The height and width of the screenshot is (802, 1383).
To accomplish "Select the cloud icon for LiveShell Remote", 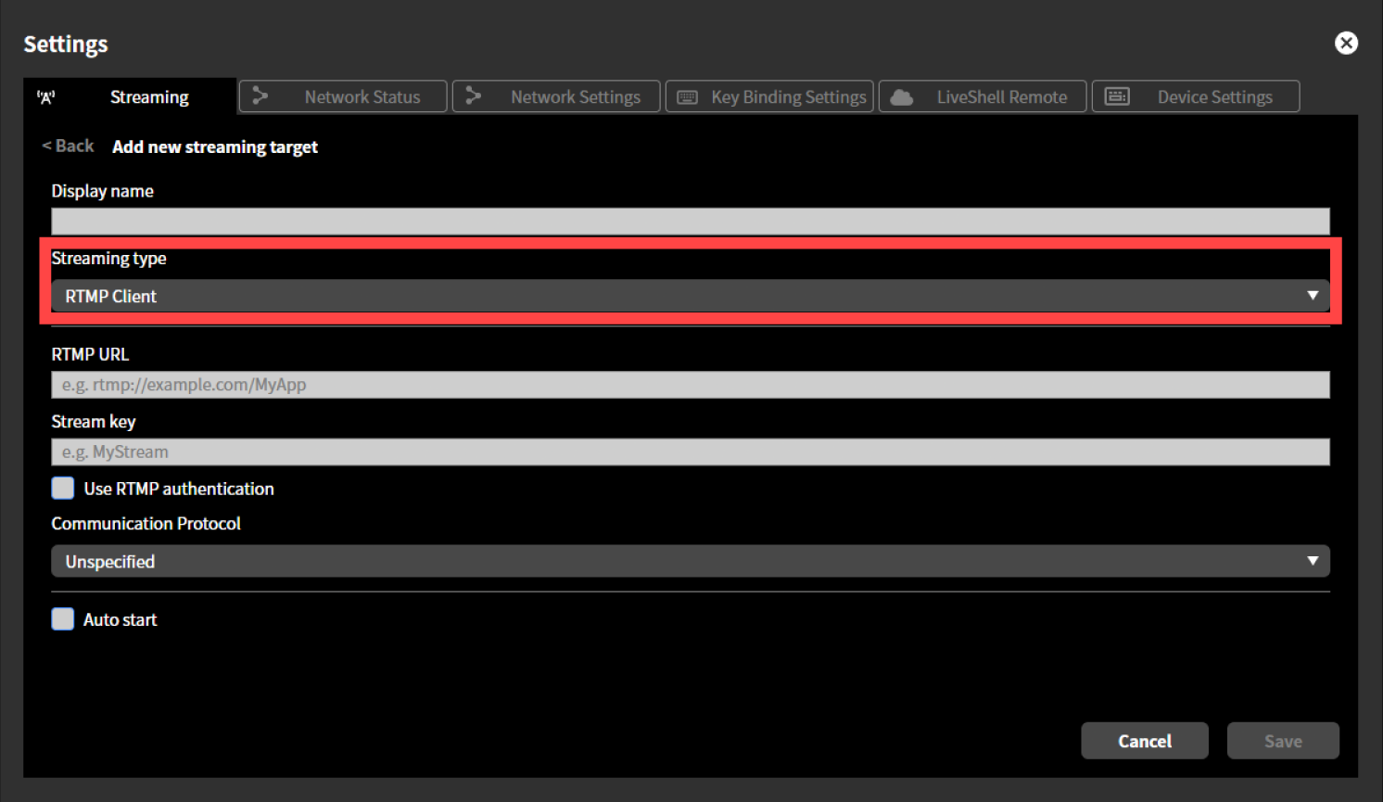I will [x=900, y=95].
